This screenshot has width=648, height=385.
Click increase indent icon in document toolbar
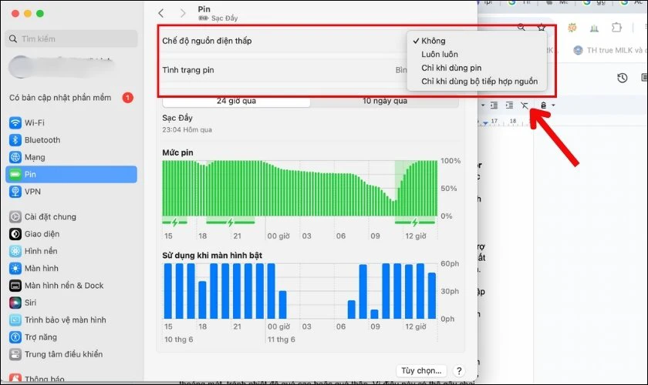coord(509,105)
